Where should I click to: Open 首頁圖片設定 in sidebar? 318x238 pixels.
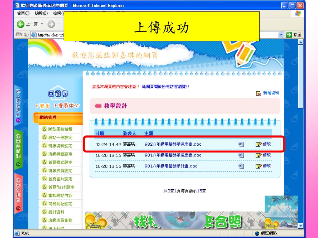tap(60, 179)
